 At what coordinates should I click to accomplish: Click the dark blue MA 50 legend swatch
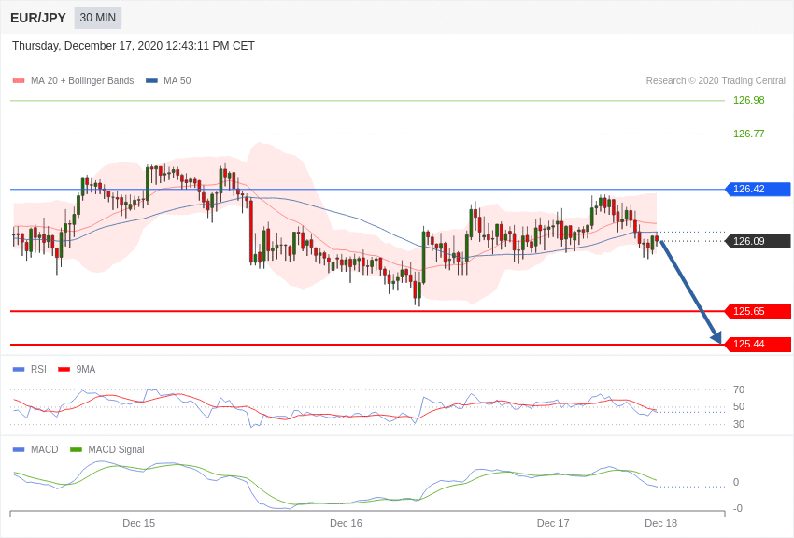click(151, 80)
